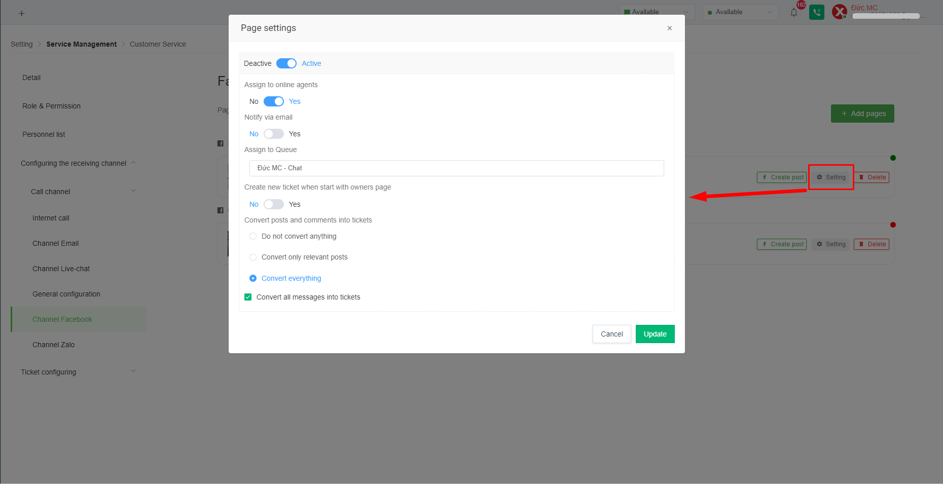Open Role & Permission menu item
Viewport: 943px width, 484px height.
tap(51, 106)
